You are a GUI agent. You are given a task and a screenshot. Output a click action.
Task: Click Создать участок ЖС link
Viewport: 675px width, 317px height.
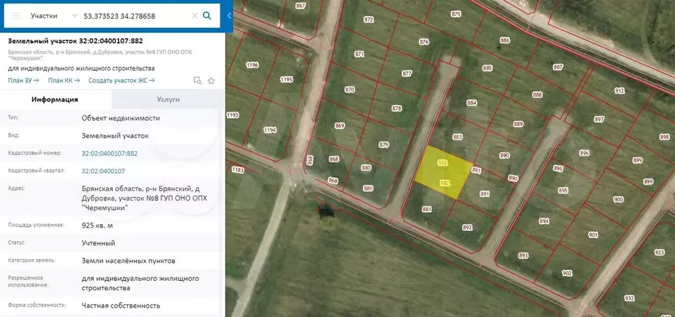(121, 80)
